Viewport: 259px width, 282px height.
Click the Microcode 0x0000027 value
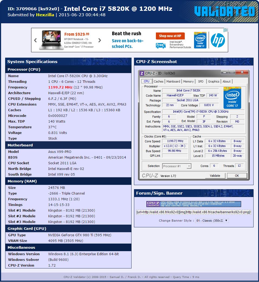coord(58,116)
